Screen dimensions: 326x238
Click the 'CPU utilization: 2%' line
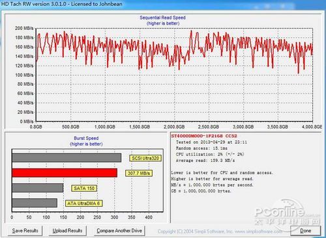click(x=210, y=154)
